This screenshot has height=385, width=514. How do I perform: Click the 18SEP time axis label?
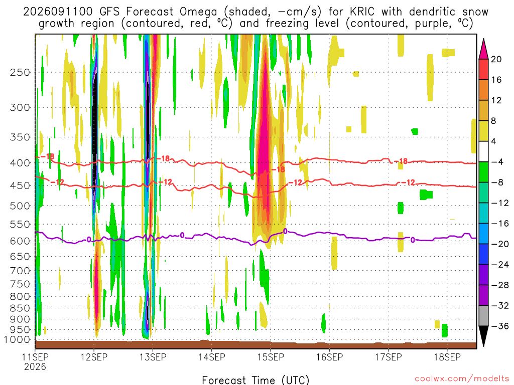pyautogui.click(x=447, y=357)
